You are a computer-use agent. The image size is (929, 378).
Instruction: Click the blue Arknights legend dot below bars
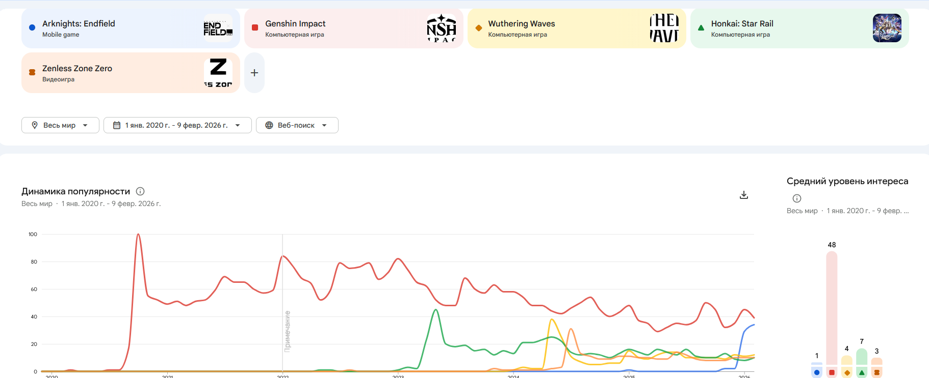[x=817, y=372]
